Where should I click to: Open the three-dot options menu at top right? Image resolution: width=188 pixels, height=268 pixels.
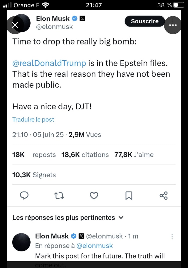point(172,25)
